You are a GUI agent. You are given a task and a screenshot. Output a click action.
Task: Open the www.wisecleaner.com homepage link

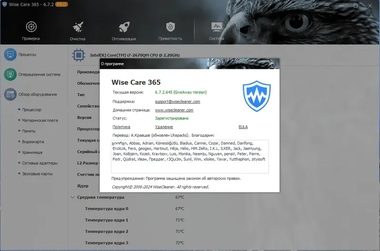[x=174, y=110]
